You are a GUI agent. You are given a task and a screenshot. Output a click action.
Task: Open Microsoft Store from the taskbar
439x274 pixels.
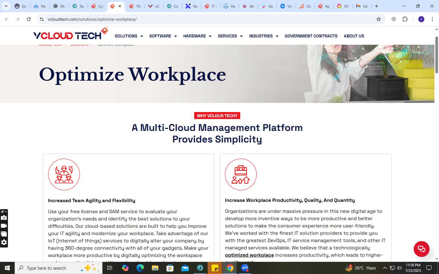(170, 268)
